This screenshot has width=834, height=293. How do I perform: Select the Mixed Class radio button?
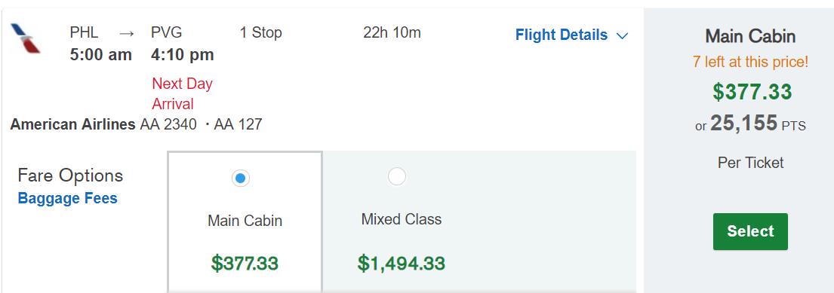click(x=397, y=176)
